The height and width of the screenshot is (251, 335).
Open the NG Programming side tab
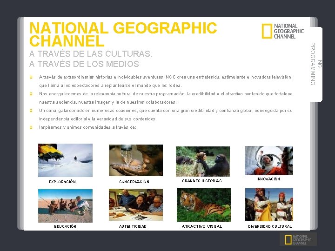316,64
